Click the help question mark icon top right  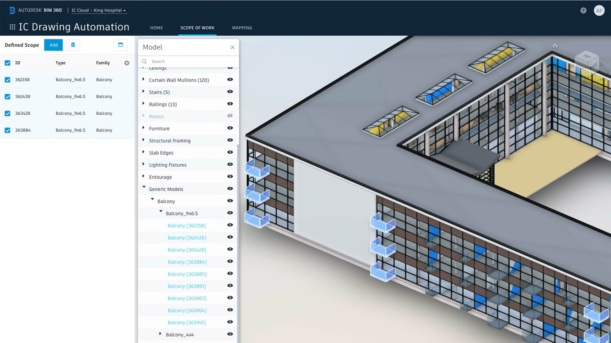(584, 10)
